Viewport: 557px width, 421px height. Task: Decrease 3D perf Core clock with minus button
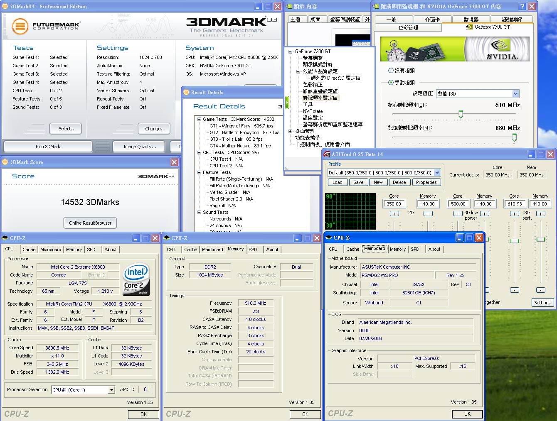click(x=515, y=290)
